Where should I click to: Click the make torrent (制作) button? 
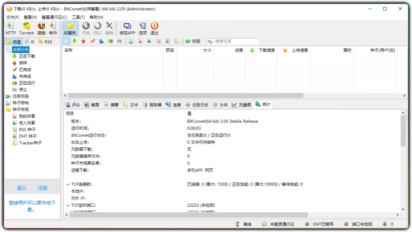tap(53, 28)
